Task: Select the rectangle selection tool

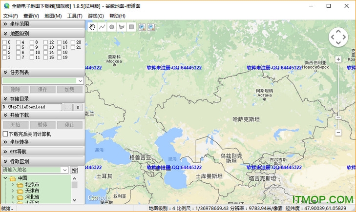Action: (131, 27)
